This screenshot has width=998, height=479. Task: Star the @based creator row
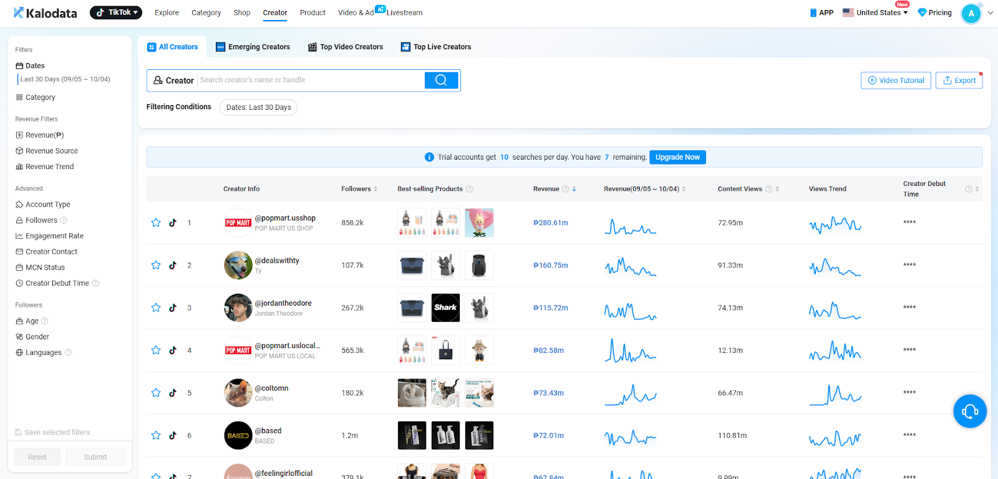[x=156, y=435]
